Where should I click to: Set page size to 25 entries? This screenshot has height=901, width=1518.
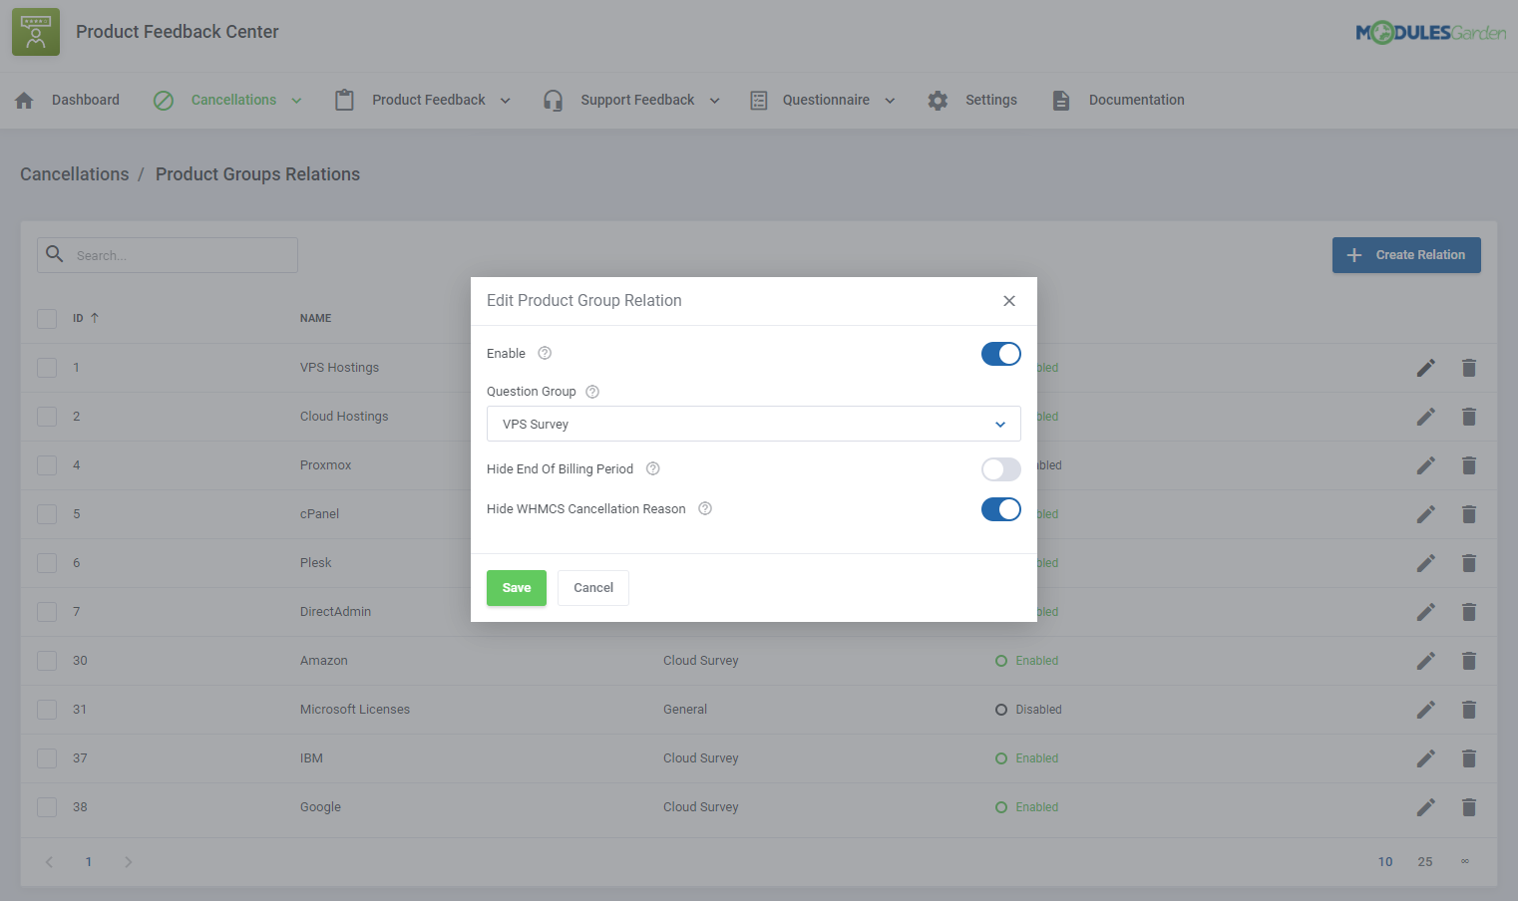(1425, 861)
